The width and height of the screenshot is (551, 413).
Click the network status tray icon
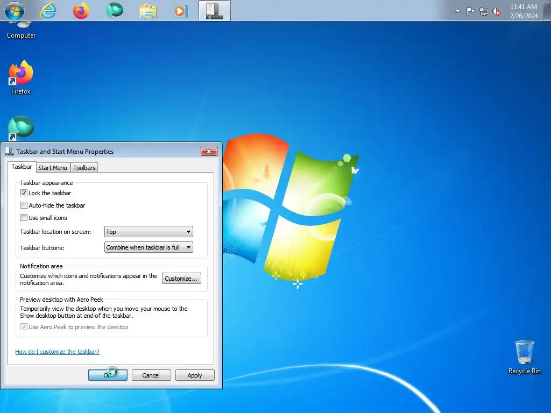484,12
